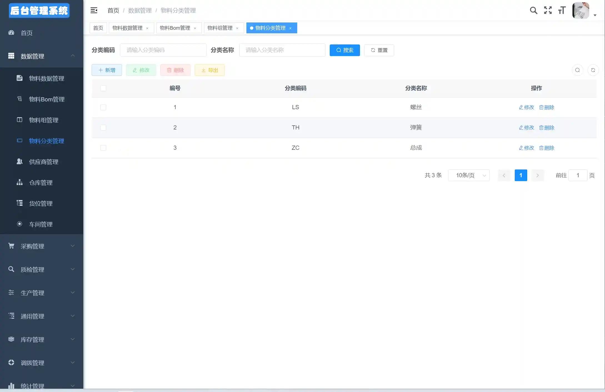
Task: Click the 新增 button
Action: [107, 70]
